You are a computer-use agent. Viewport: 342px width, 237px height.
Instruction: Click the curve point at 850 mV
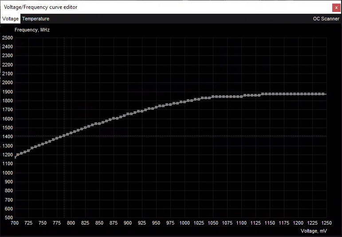point(99,124)
